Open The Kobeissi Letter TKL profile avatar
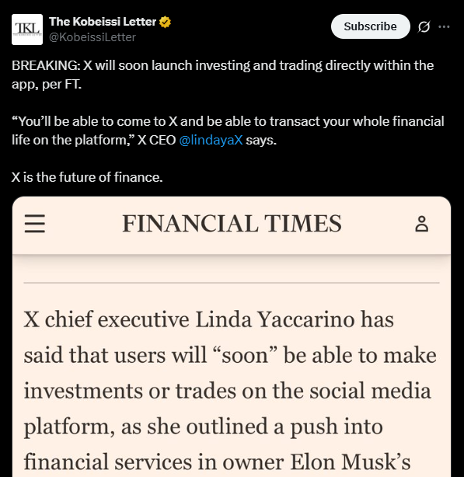 pyautogui.click(x=27, y=30)
